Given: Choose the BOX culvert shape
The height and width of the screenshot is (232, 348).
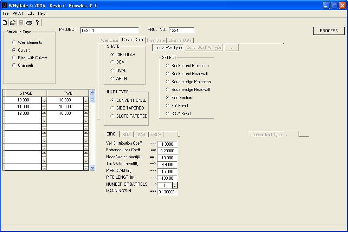Looking at the screenshot, I should pos(112,62).
